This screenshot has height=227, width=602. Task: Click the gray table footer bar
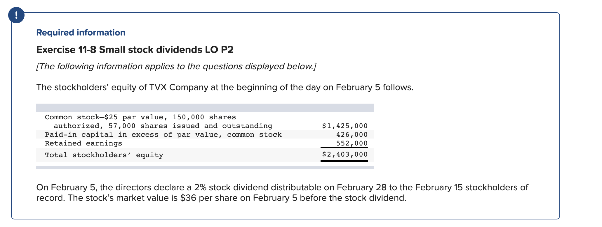tap(205, 167)
